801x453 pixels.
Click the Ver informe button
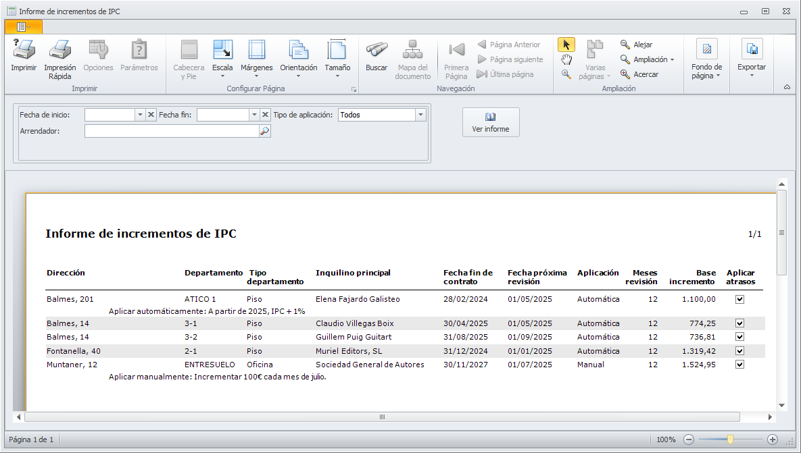(x=491, y=122)
